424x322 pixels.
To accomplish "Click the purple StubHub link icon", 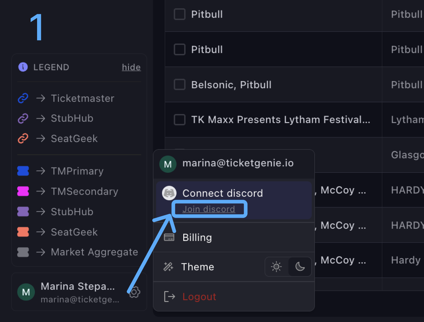I will (x=23, y=118).
